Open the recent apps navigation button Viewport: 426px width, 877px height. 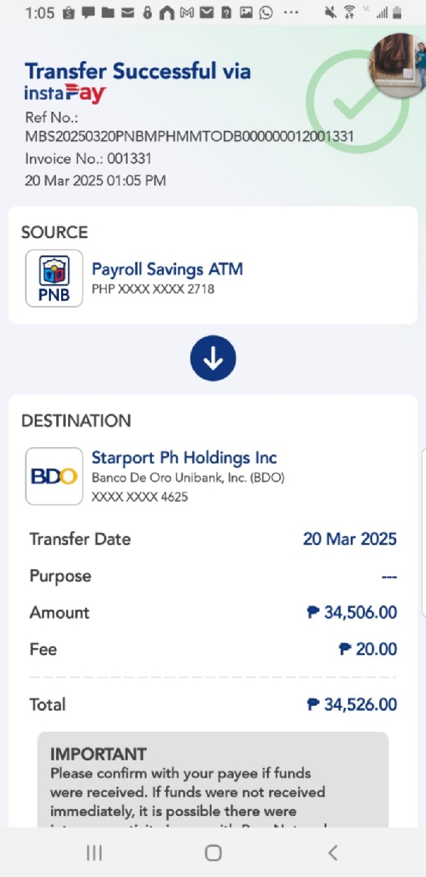(94, 853)
